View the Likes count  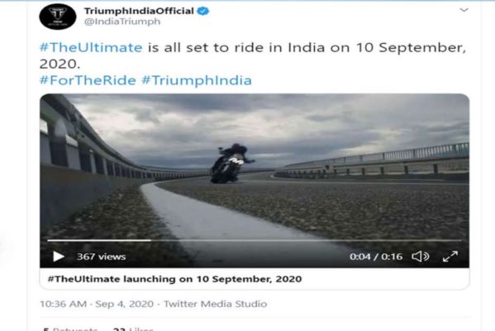pos(133,329)
